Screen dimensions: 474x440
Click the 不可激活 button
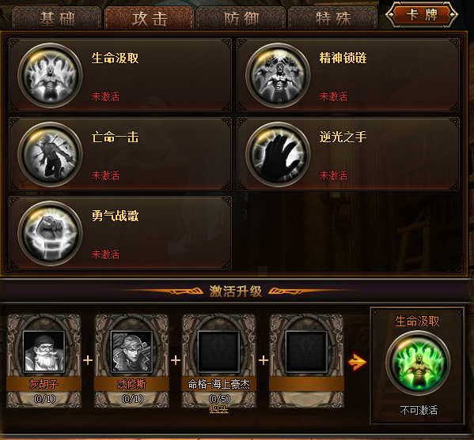(x=419, y=410)
